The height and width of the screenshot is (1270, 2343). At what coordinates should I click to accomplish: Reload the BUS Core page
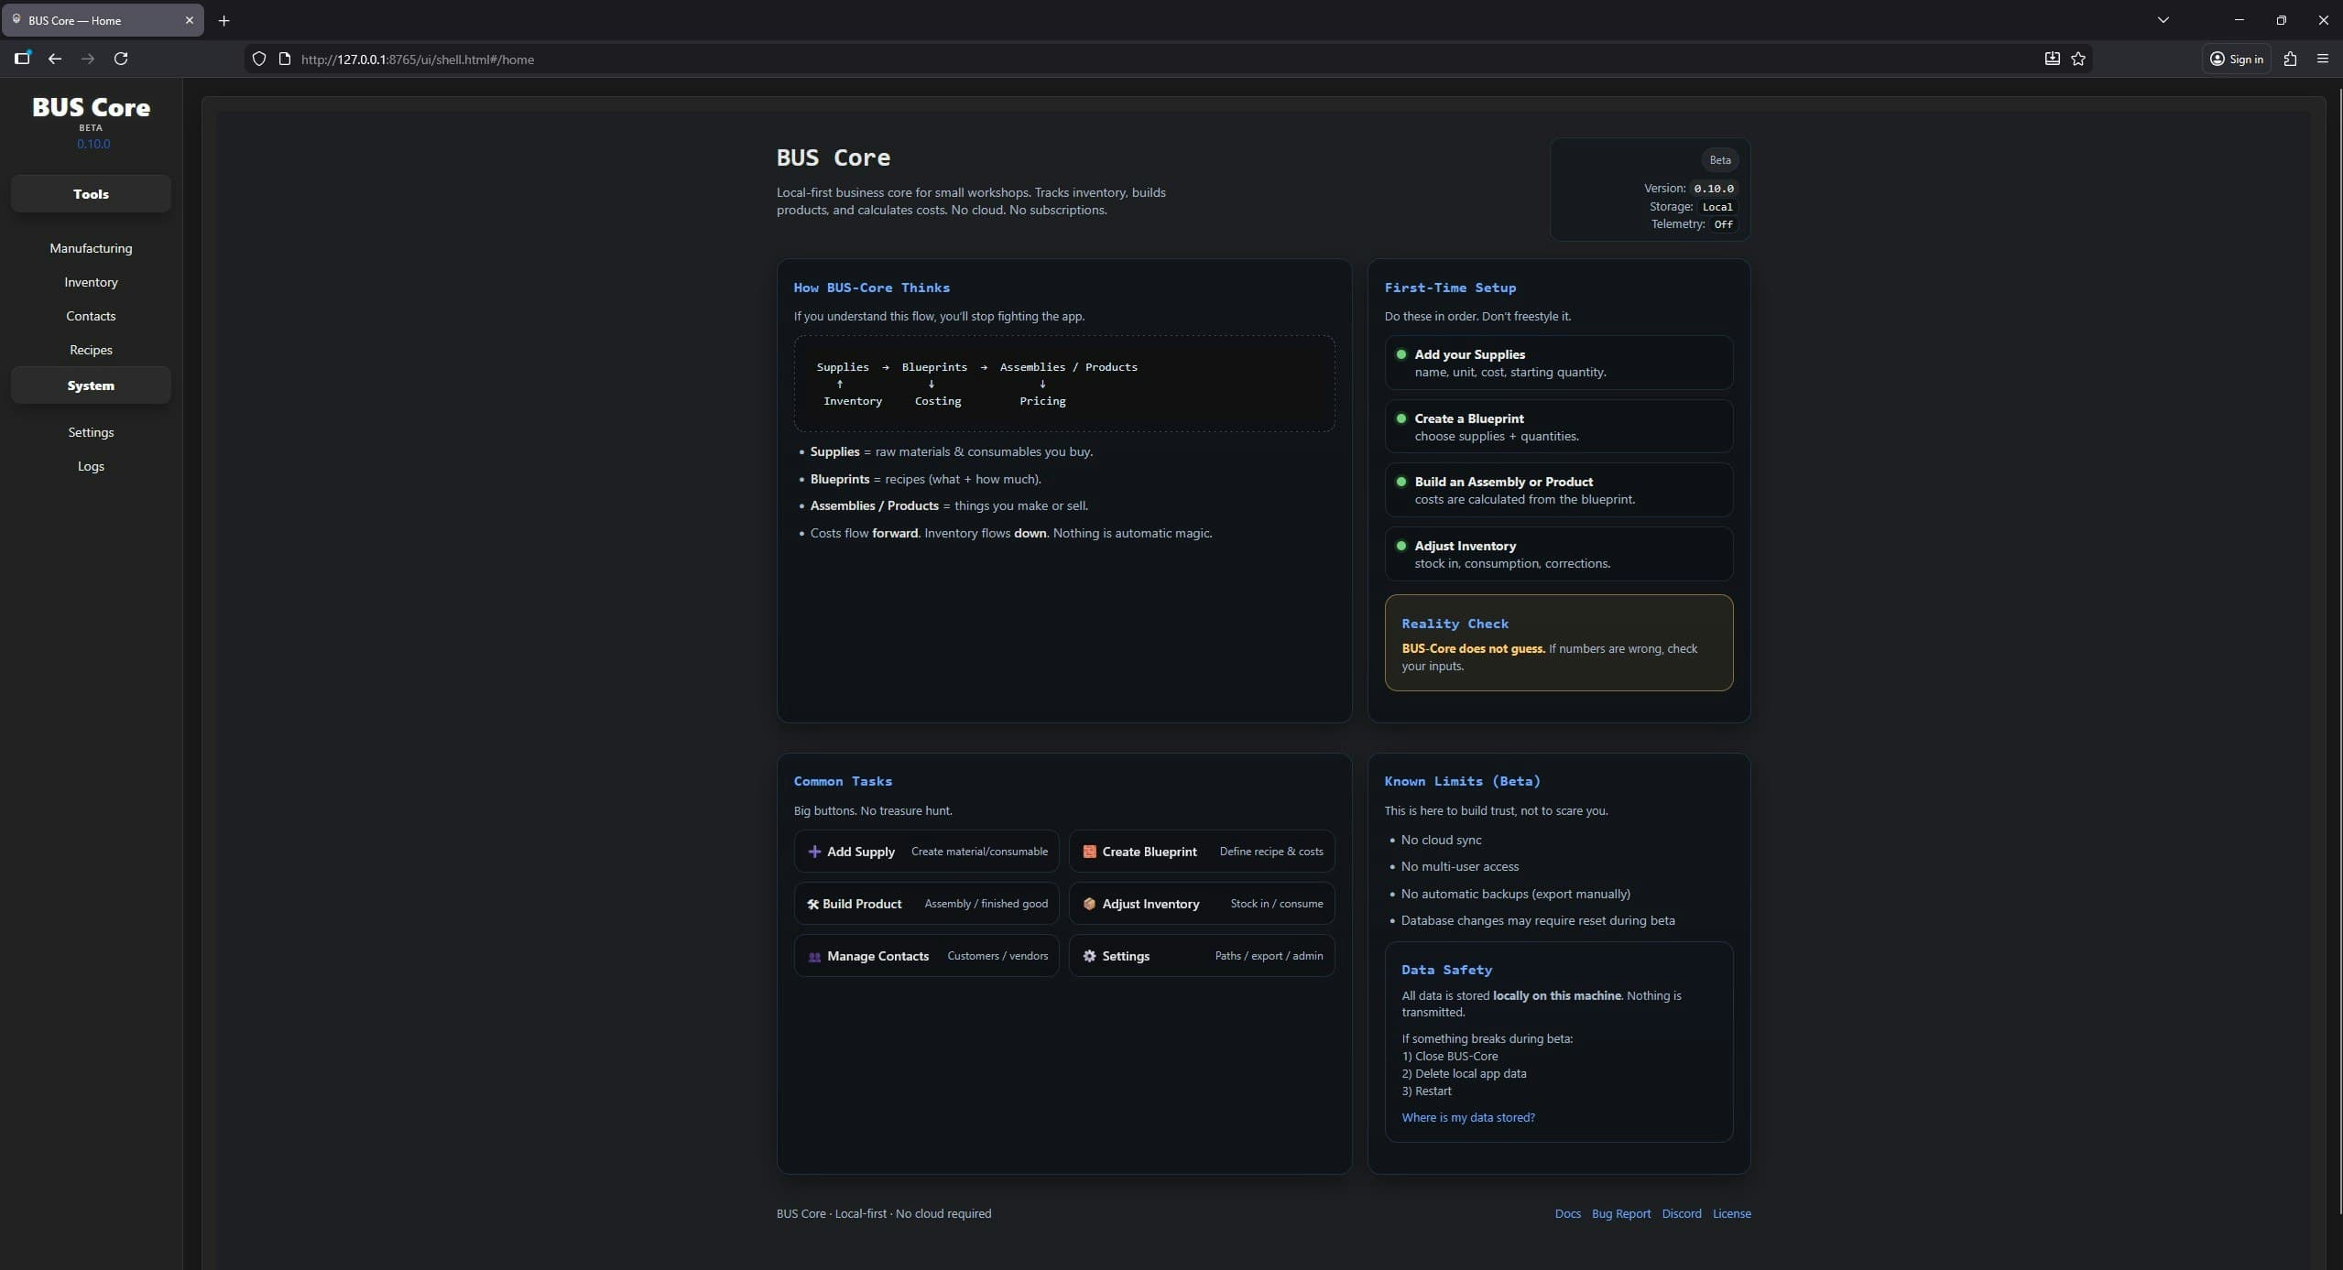pos(121,59)
